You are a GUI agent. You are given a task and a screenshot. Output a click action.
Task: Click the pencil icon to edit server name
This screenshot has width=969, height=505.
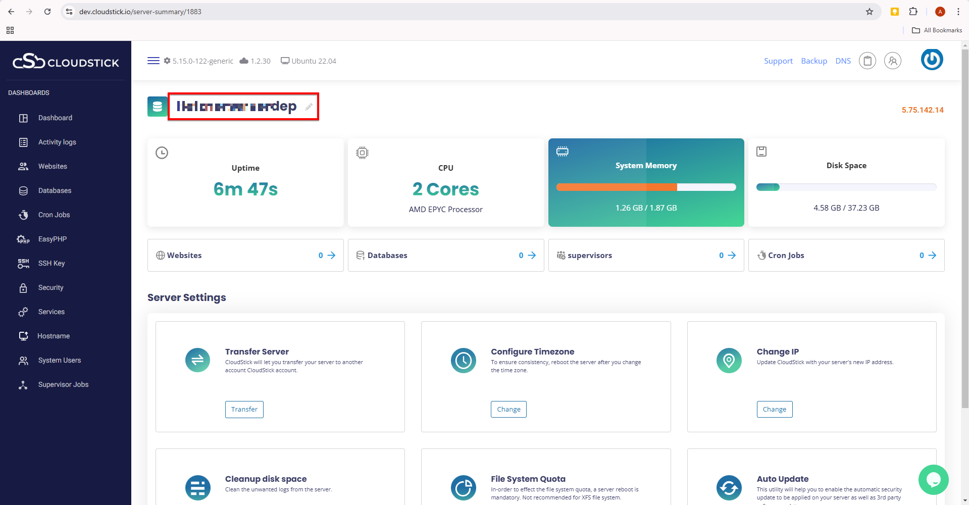click(x=309, y=107)
